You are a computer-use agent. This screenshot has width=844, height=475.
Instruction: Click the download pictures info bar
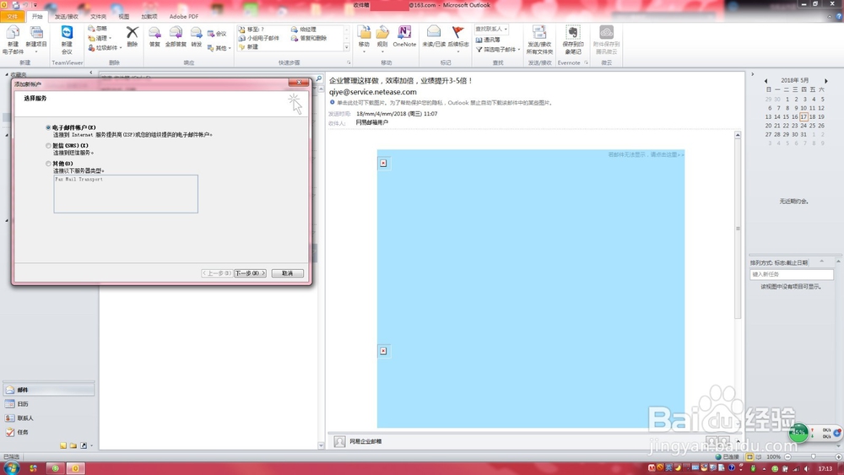click(x=441, y=102)
